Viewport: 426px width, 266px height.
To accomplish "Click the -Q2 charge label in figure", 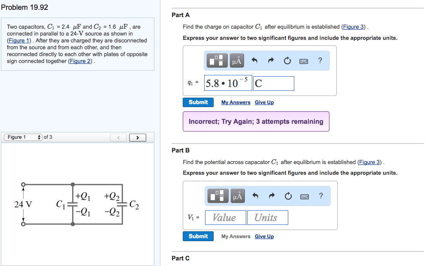I will (112, 212).
